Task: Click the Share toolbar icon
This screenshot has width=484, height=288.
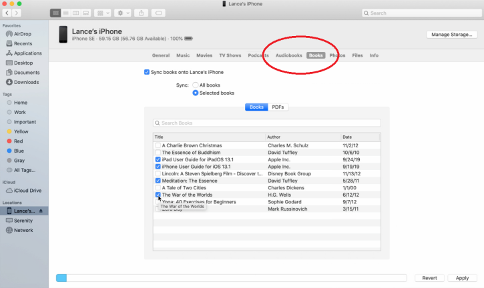Action: [141, 13]
